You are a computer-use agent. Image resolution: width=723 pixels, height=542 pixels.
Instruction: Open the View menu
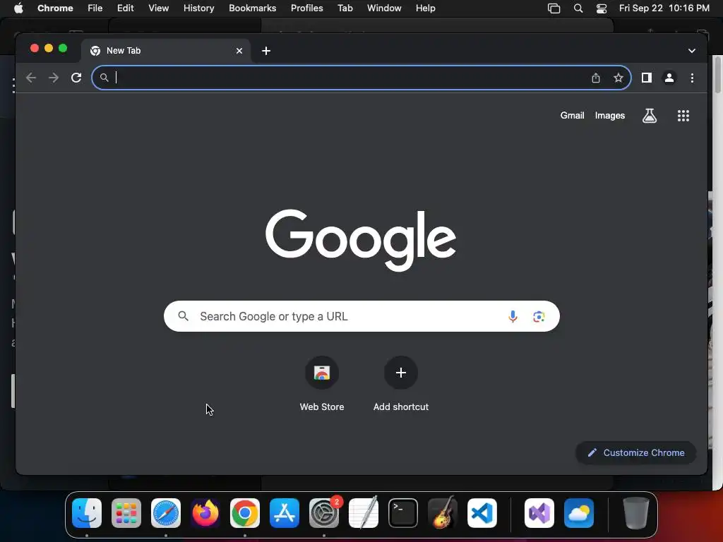(x=158, y=8)
